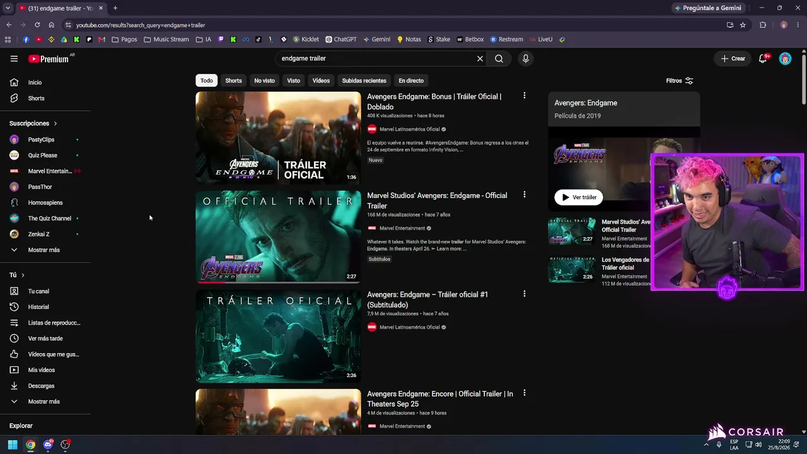807x454 pixels.
Task: Open the Binance bookmark icon
Action: [x=51, y=39]
